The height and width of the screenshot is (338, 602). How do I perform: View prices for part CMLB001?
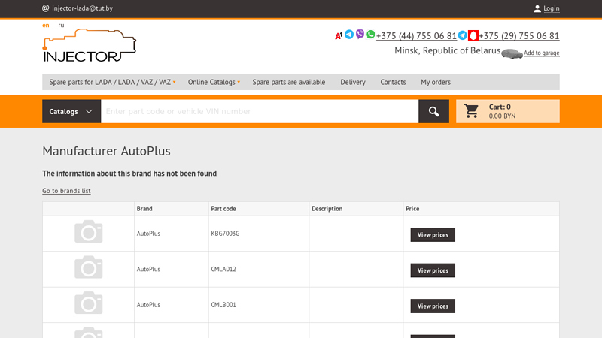pos(433,306)
